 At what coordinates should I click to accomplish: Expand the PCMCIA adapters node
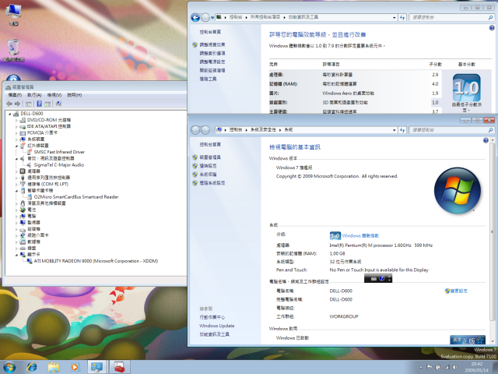coord(16,133)
